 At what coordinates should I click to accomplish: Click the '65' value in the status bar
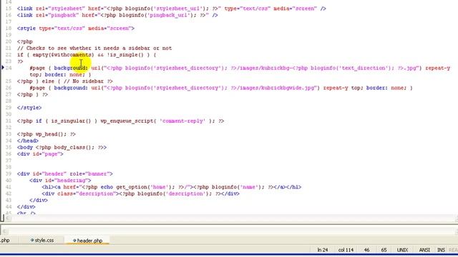384,250
